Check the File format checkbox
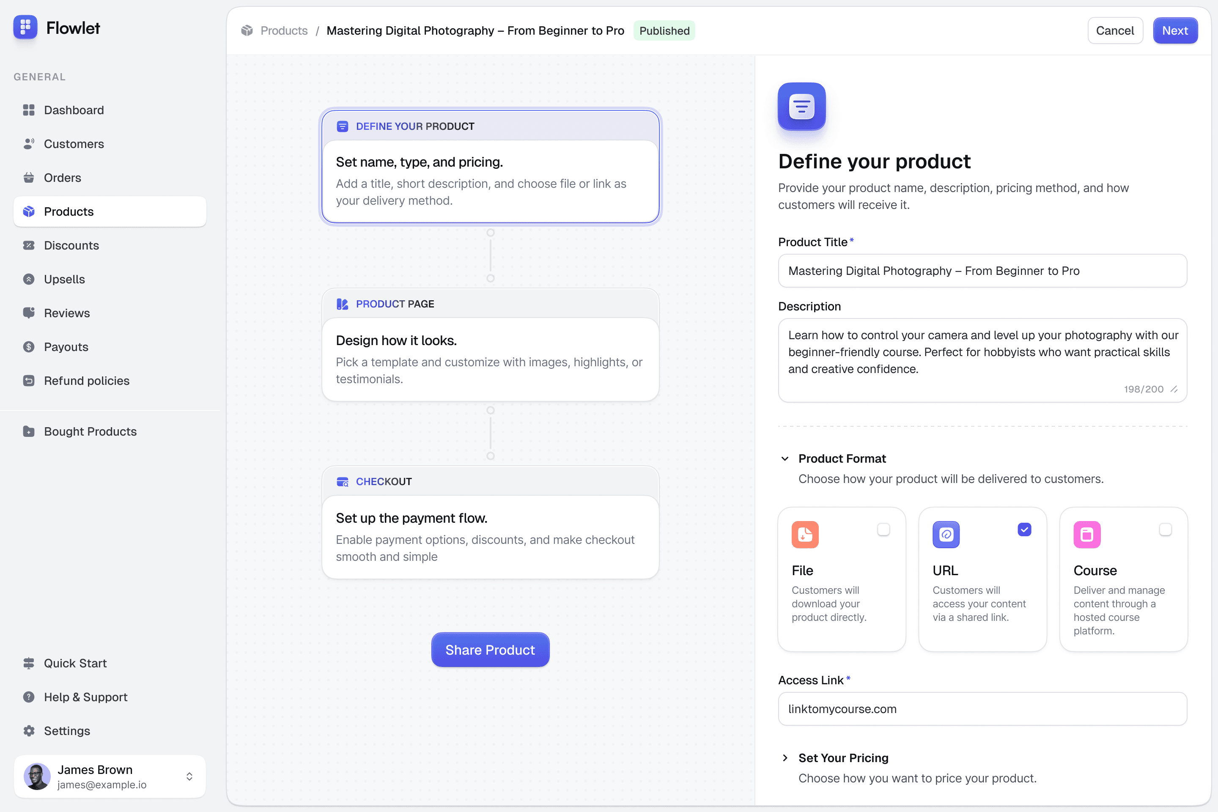Image resolution: width=1218 pixels, height=812 pixels. [883, 529]
